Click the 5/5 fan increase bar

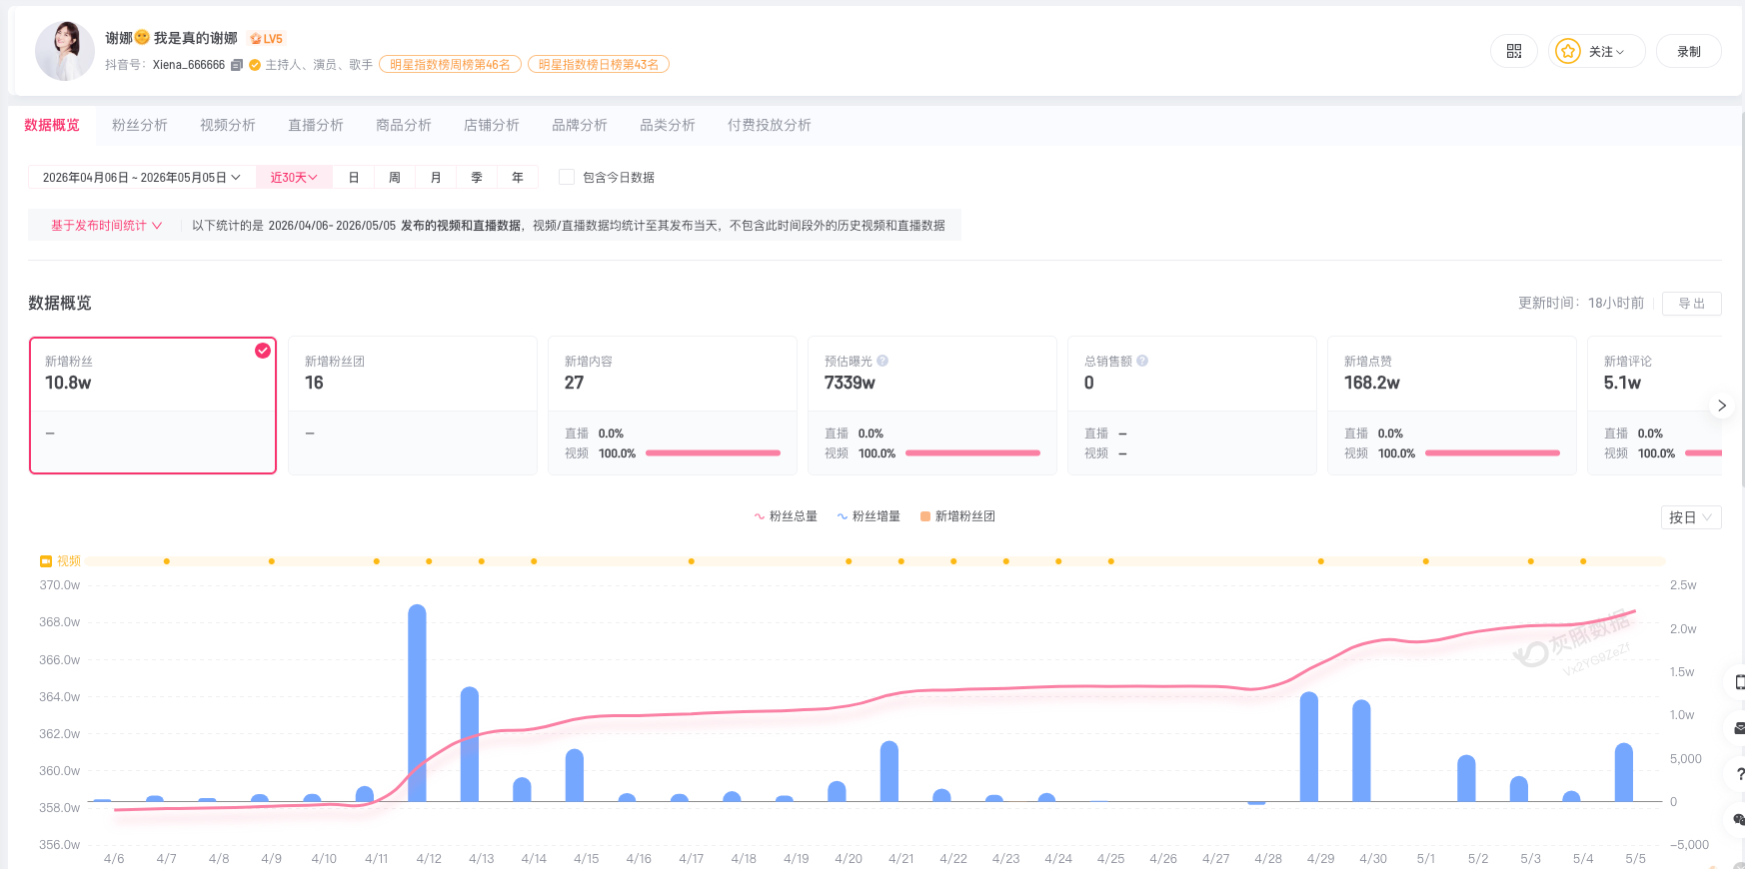[1624, 772]
